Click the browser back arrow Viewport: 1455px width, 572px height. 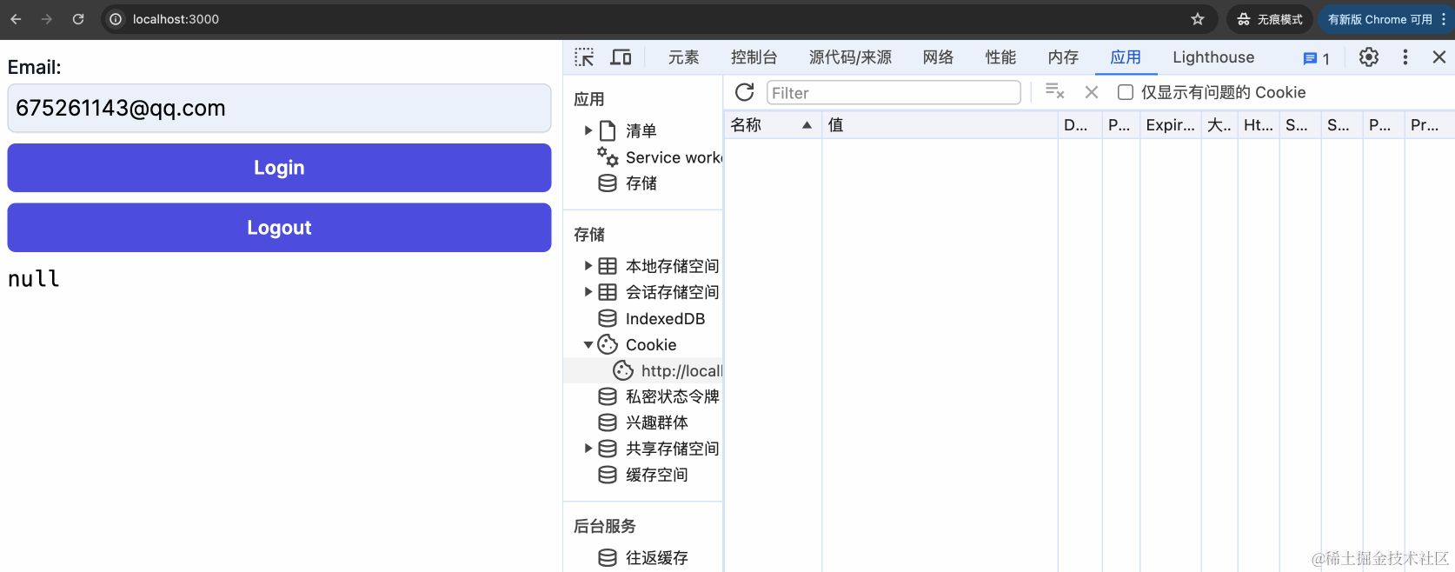pyautogui.click(x=16, y=19)
